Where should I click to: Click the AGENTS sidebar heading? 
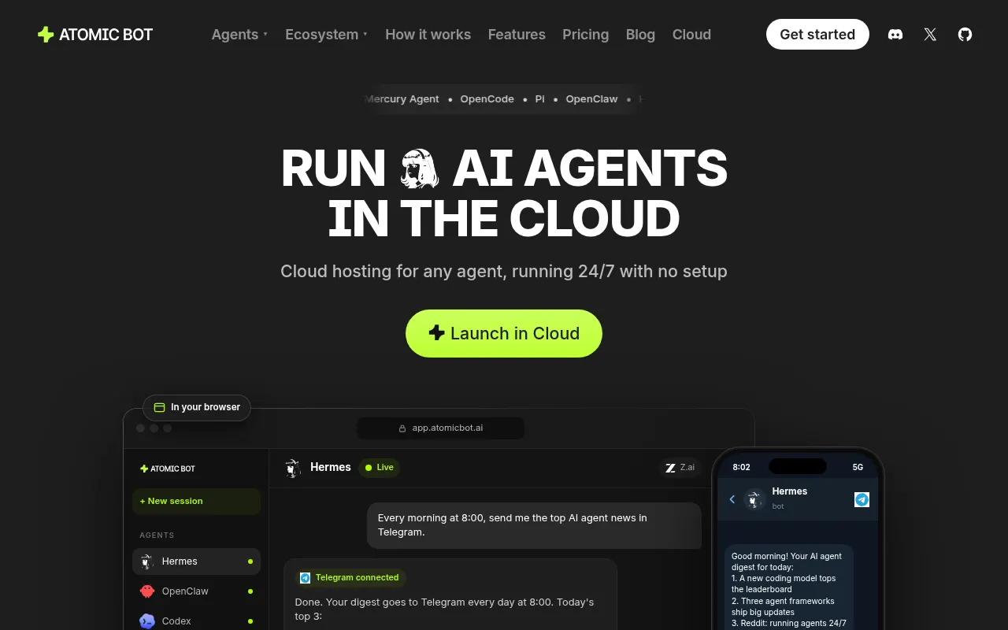(157, 535)
